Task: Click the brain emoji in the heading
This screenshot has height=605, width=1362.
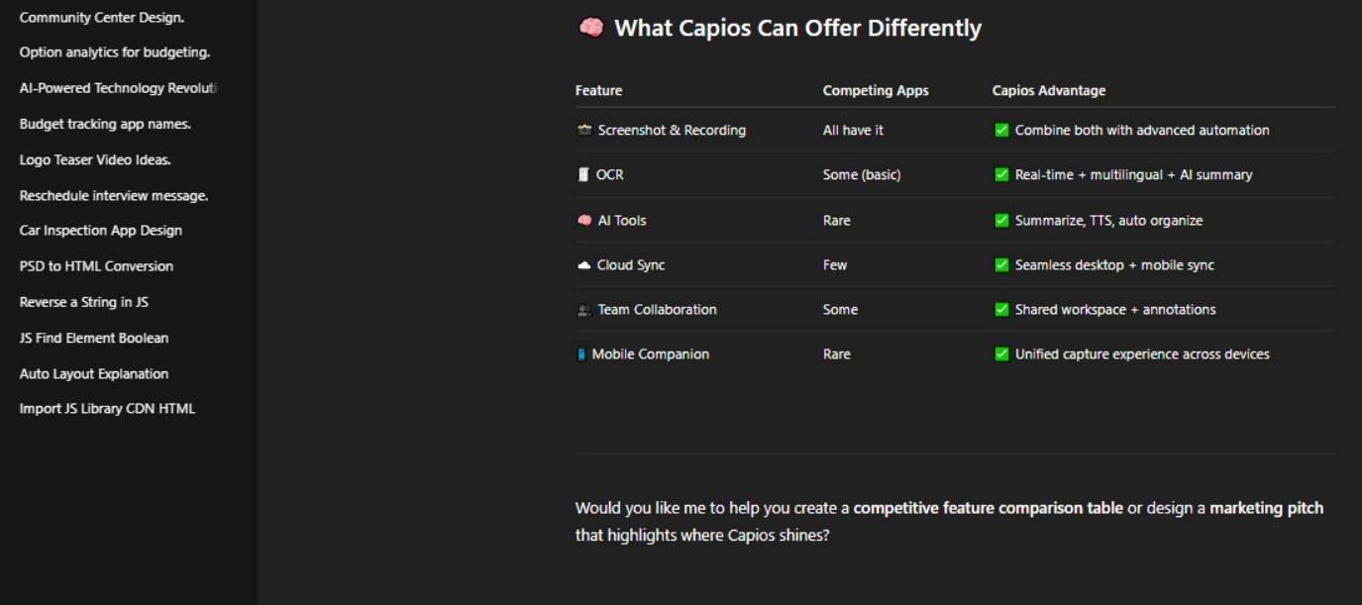Action: [x=590, y=28]
